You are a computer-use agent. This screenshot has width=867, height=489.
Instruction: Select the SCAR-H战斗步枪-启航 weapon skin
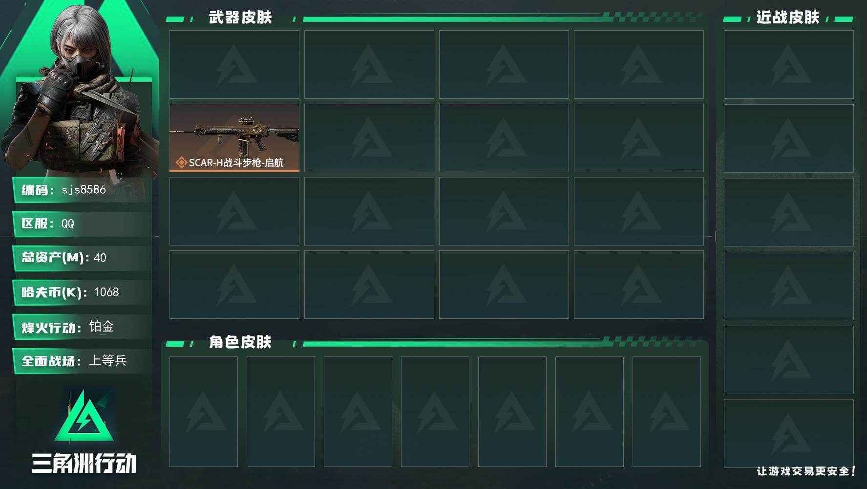(x=234, y=138)
